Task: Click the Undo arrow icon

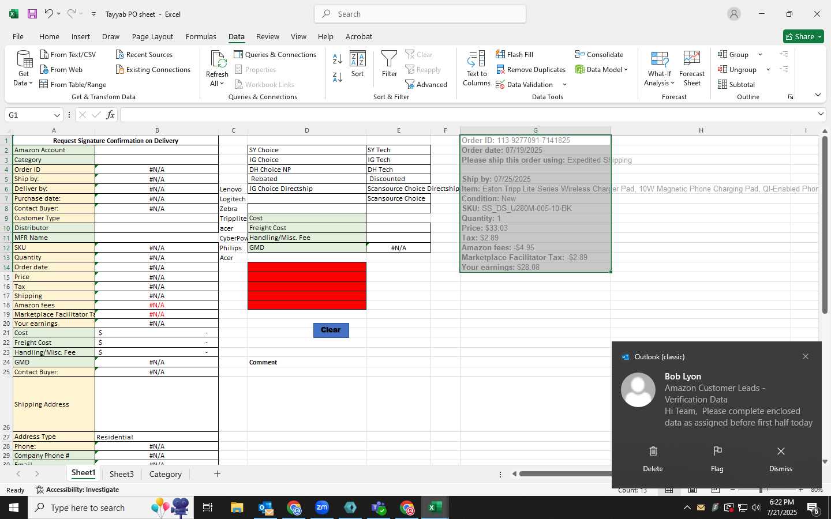Action: [48, 14]
